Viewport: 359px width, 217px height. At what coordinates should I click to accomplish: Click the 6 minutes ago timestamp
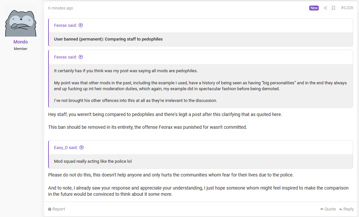pos(61,8)
